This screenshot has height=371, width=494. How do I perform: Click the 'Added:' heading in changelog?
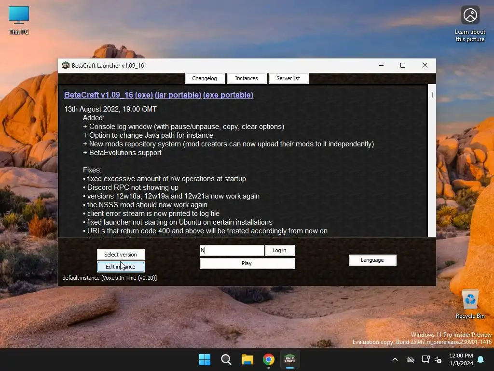pos(94,118)
